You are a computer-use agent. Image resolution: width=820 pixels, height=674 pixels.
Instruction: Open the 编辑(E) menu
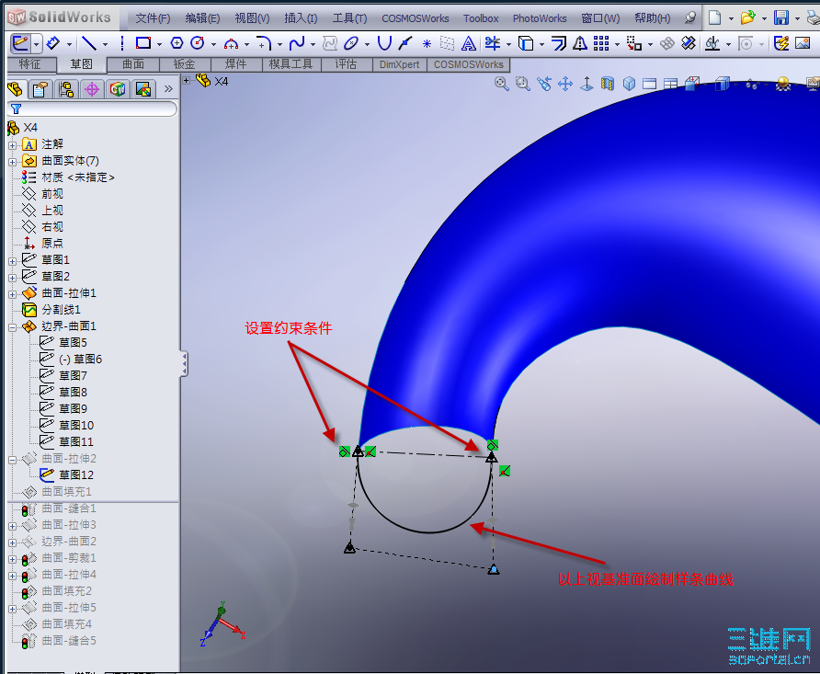click(202, 18)
